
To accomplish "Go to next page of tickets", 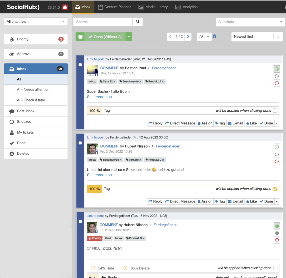I will 188,36.
